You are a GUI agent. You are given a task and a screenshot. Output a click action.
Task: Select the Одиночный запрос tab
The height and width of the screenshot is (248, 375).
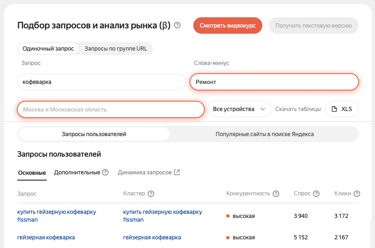[48, 48]
